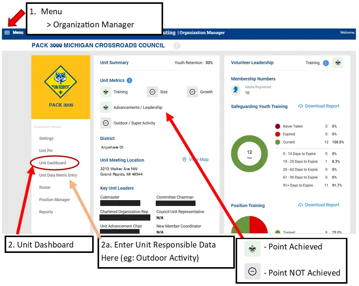Click the red Expired legend dot
Image resolution: width=359 pixels, height=286 pixels.
click(x=278, y=134)
